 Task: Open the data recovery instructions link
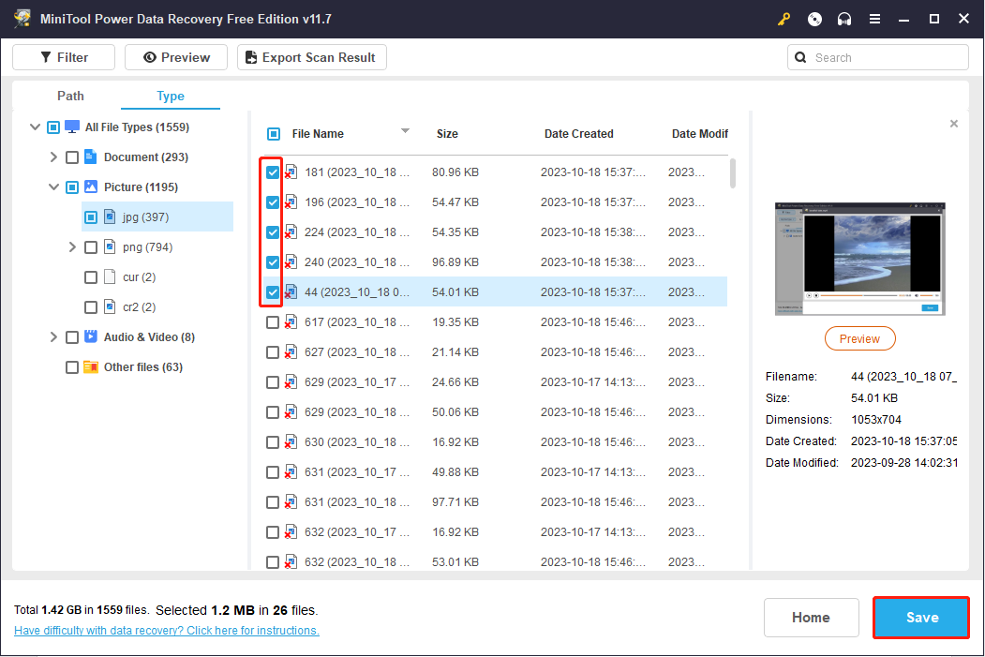(x=164, y=630)
